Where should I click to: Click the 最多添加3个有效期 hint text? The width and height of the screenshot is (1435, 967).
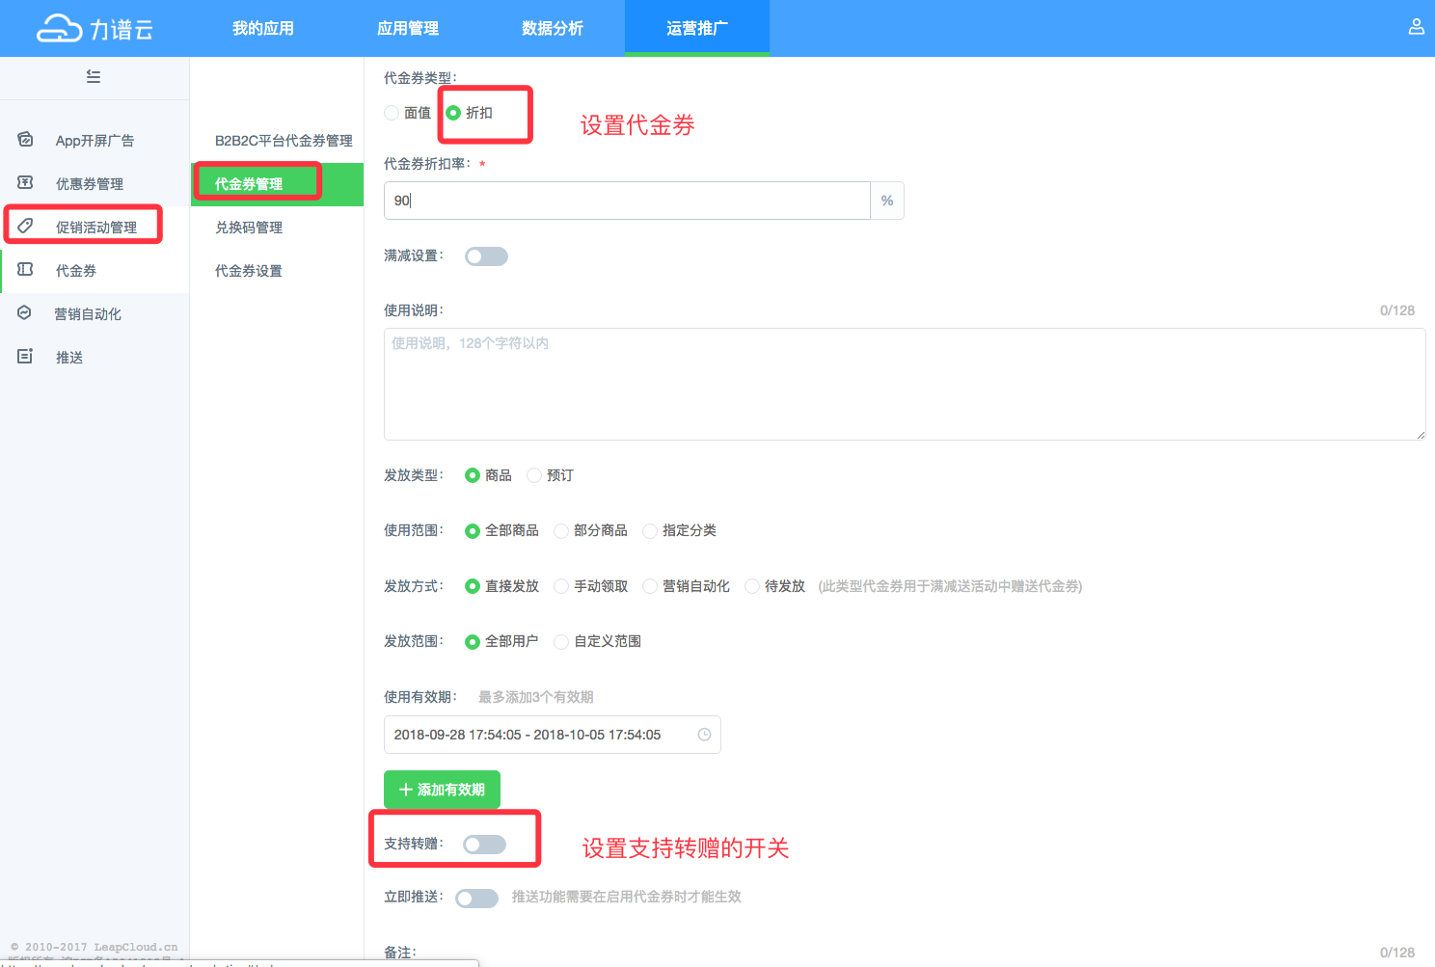[x=536, y=697]
